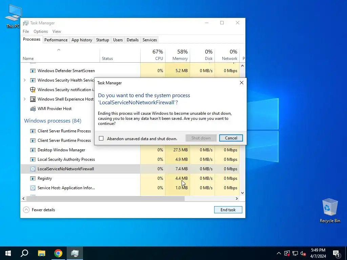Image resolution: width=347 pixels, height=260 pixels.
Task: Click Registry process icon
Action: click(33, 178)
